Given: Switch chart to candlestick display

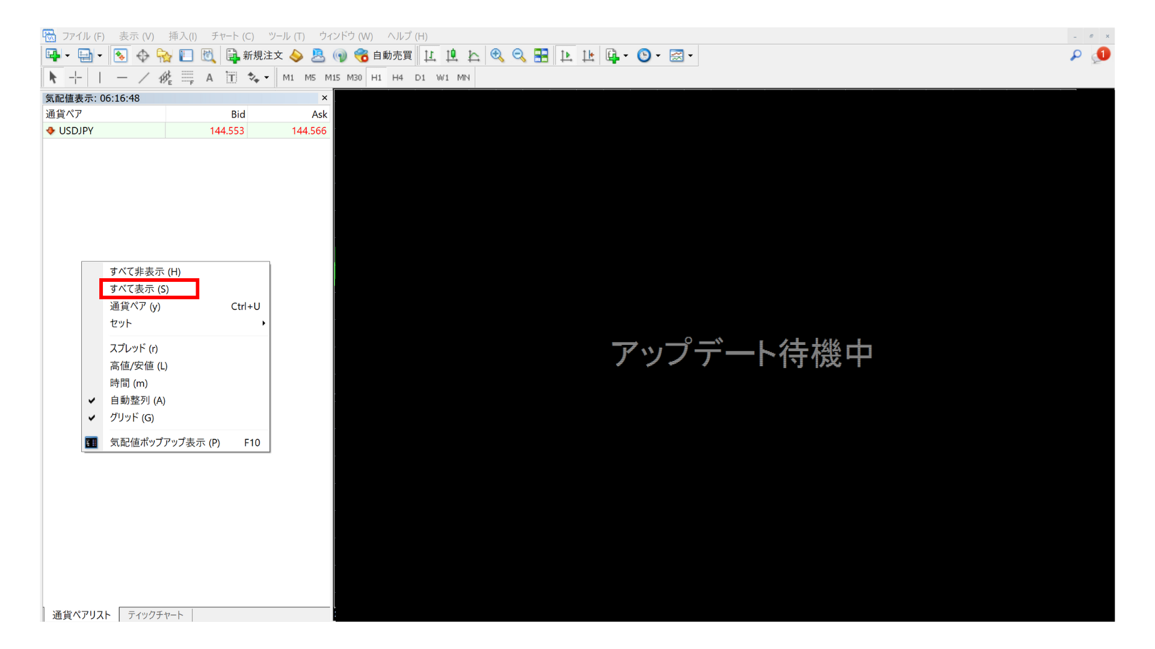Looking at the screenshot, I should point(452,55).
